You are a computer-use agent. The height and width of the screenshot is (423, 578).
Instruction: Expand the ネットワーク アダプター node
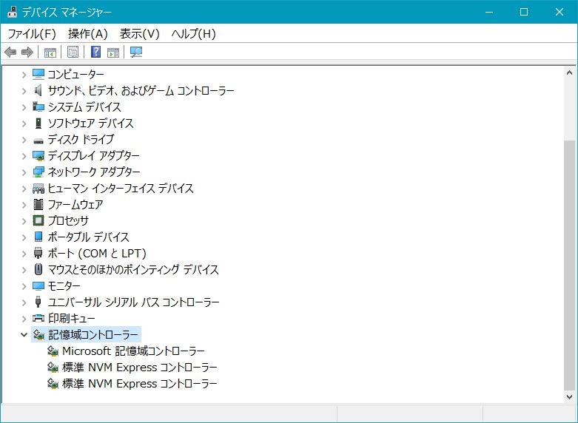[24, 172]
